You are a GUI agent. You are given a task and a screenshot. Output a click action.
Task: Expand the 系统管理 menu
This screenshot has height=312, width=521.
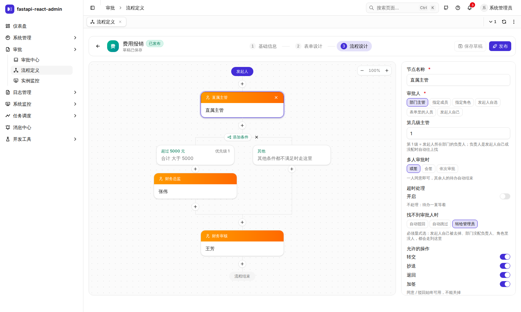42,38
